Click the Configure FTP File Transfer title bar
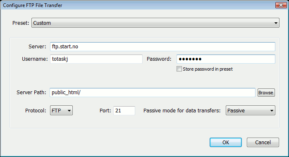289x157 pixels. point(138,5)
